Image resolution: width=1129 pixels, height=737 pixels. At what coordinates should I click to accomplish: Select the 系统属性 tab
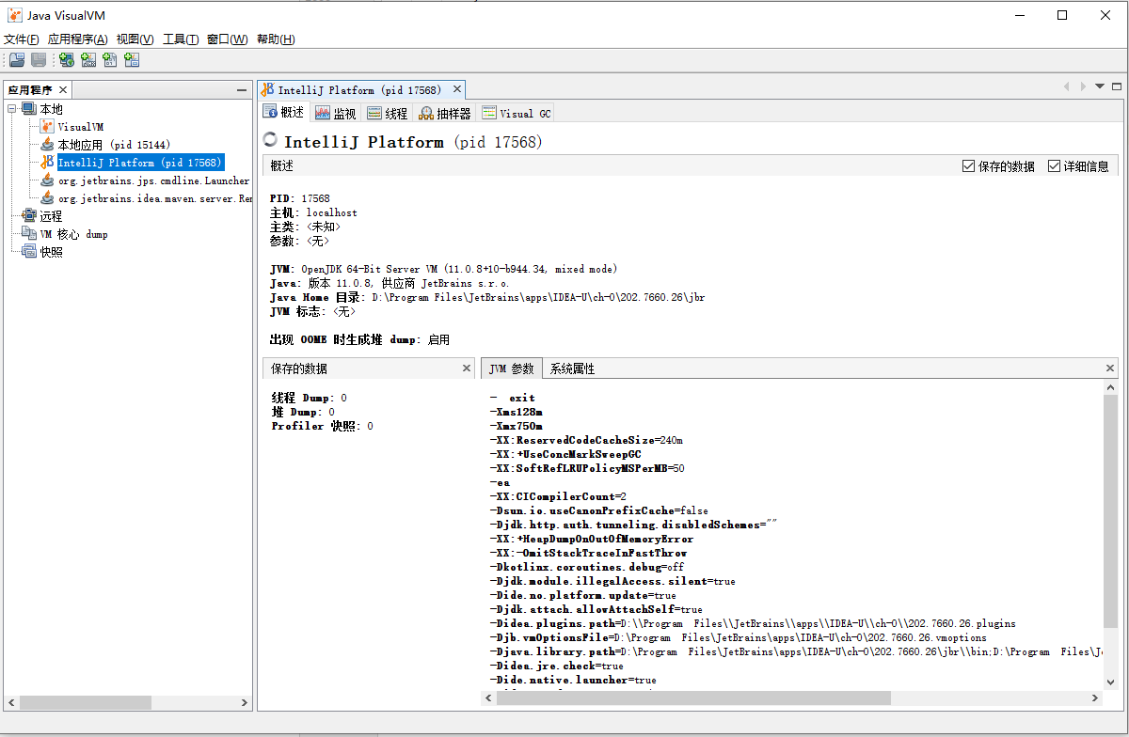(572, 368)
